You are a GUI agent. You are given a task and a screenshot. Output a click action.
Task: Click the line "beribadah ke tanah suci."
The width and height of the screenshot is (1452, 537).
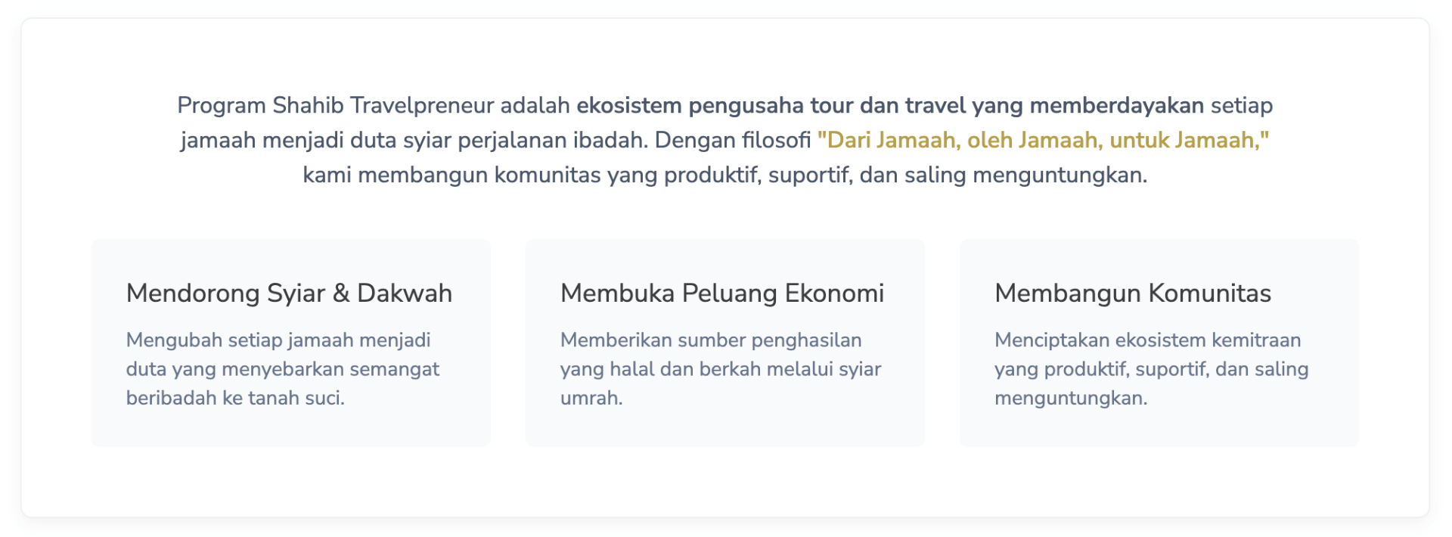pos(235,398)
